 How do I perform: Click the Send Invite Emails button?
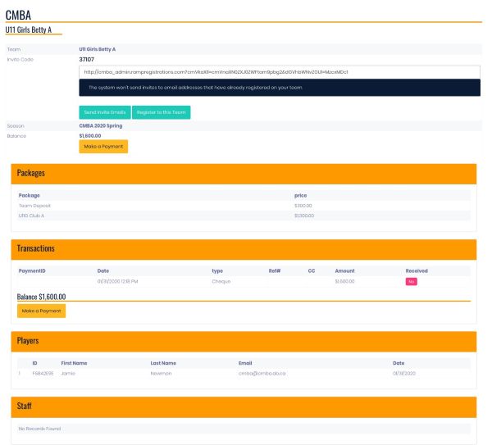[x=105, y=112]
